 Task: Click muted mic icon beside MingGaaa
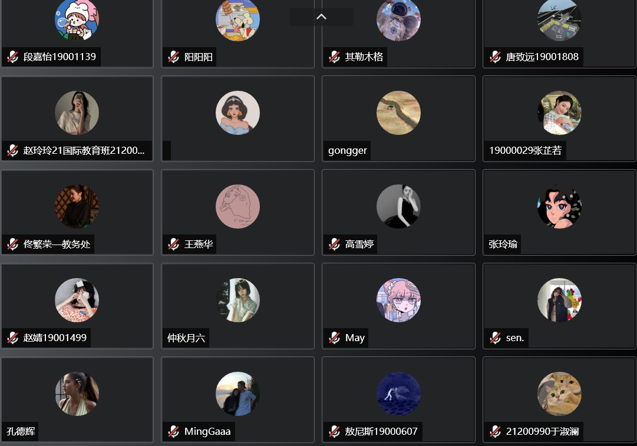click(x=173, y=431)
